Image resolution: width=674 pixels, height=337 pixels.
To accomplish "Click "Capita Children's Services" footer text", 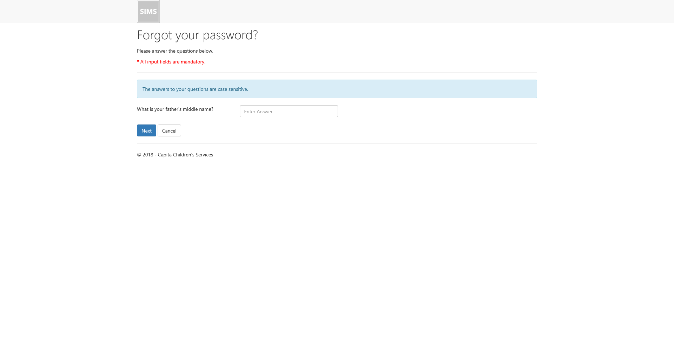I will click(x=185, y=155).
